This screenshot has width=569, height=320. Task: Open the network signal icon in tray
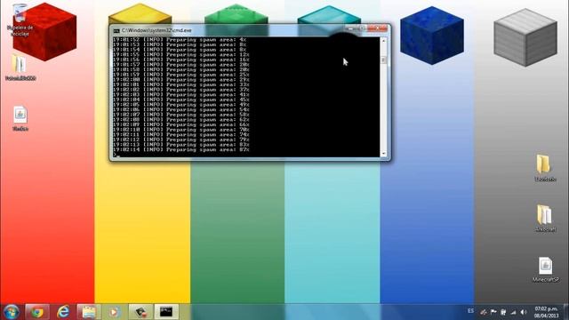pyautogui.click(x=513, y=312)
